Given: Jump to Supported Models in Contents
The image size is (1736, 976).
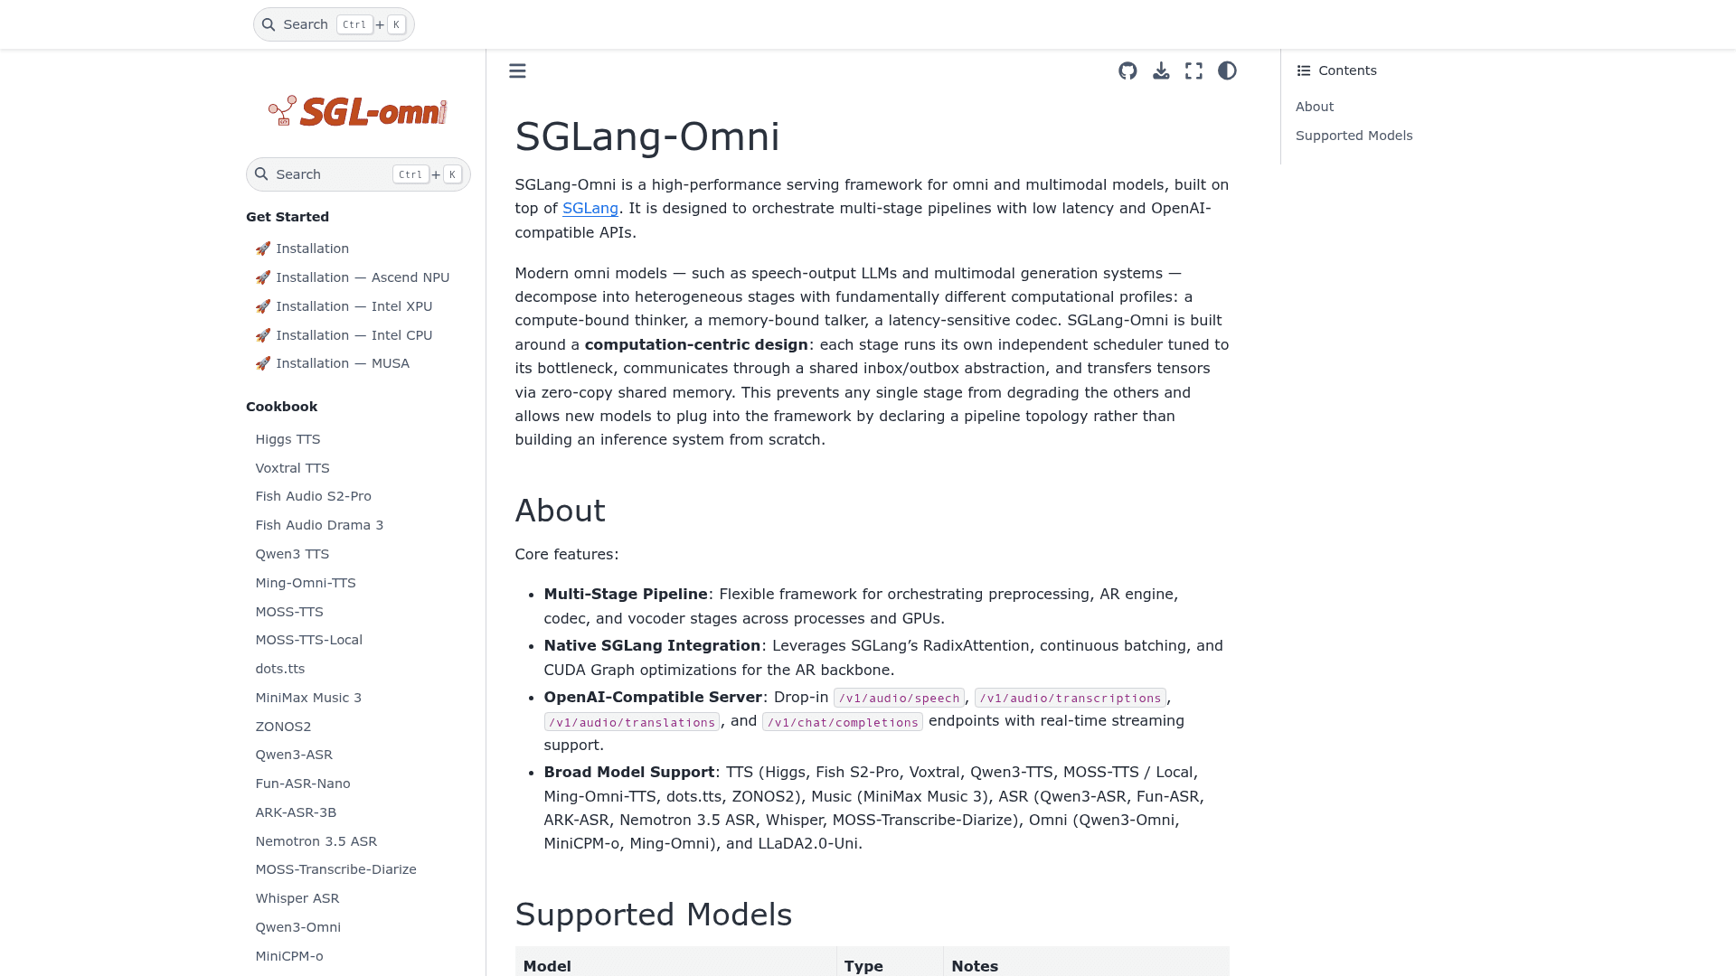Looking at the screenshot, I should pos(1354,136).
